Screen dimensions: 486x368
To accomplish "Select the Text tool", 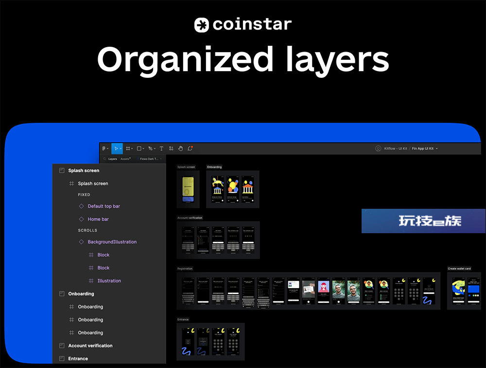I will [x=161, y=149].
